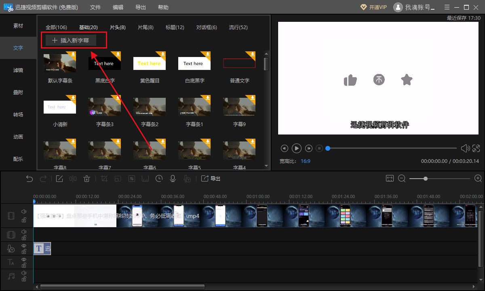The image size is (485, 291).
Task: Mute the music track
Action: (24, 273)
